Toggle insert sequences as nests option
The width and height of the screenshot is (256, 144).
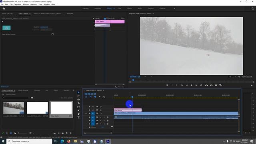tap(86, 97)
